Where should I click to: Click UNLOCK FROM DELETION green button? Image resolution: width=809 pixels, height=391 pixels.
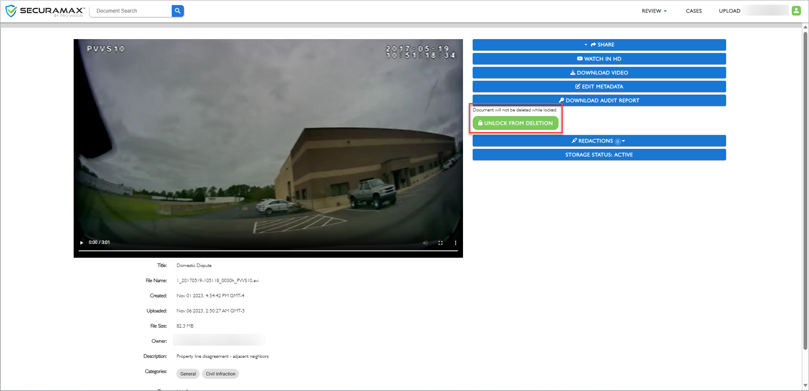point(516,123)
